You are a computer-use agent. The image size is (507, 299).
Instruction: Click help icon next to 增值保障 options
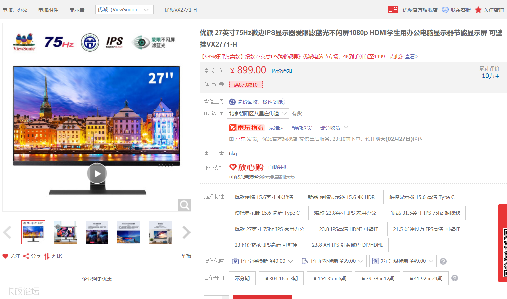click(443, 261)
